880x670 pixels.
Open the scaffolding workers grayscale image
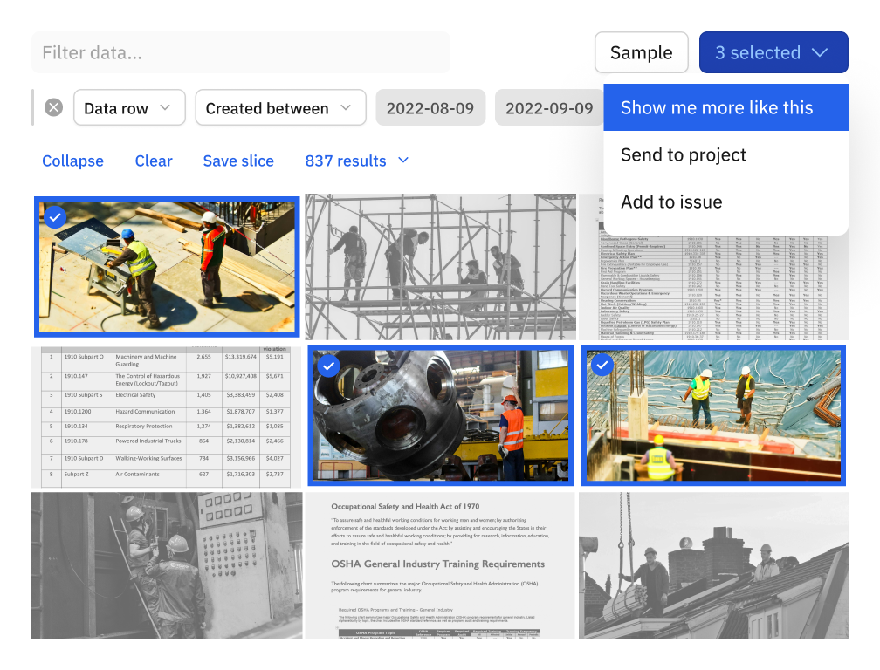pos(440,266)
